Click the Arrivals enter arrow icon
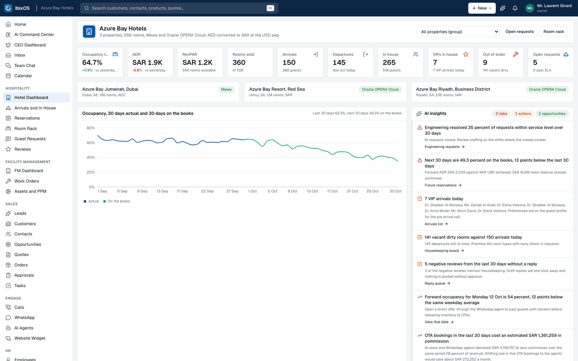578x361 pixels. [x=315, y=54]
